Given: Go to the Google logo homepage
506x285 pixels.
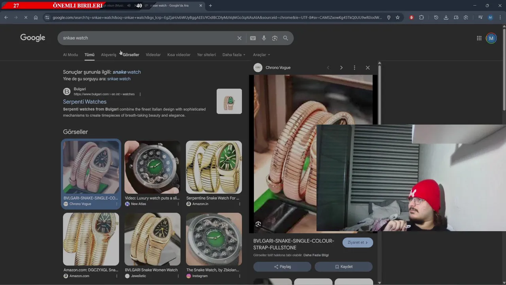Looking at the screenshot, I should click(33, 38).
